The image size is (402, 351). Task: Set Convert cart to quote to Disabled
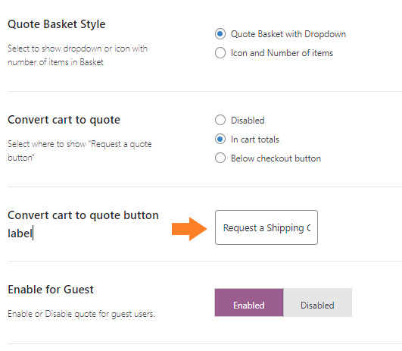click(220, 121)
